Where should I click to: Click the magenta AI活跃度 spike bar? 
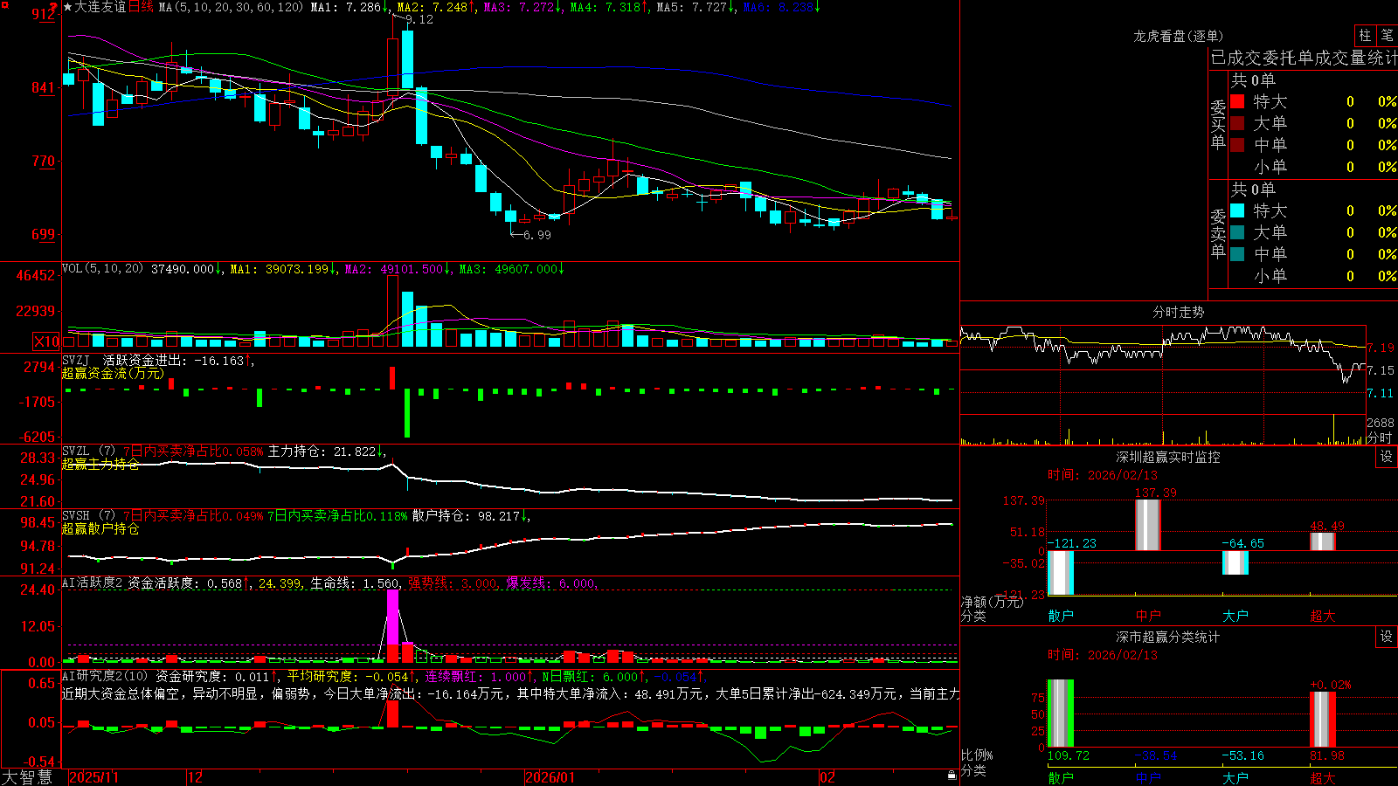pos(393,617)
